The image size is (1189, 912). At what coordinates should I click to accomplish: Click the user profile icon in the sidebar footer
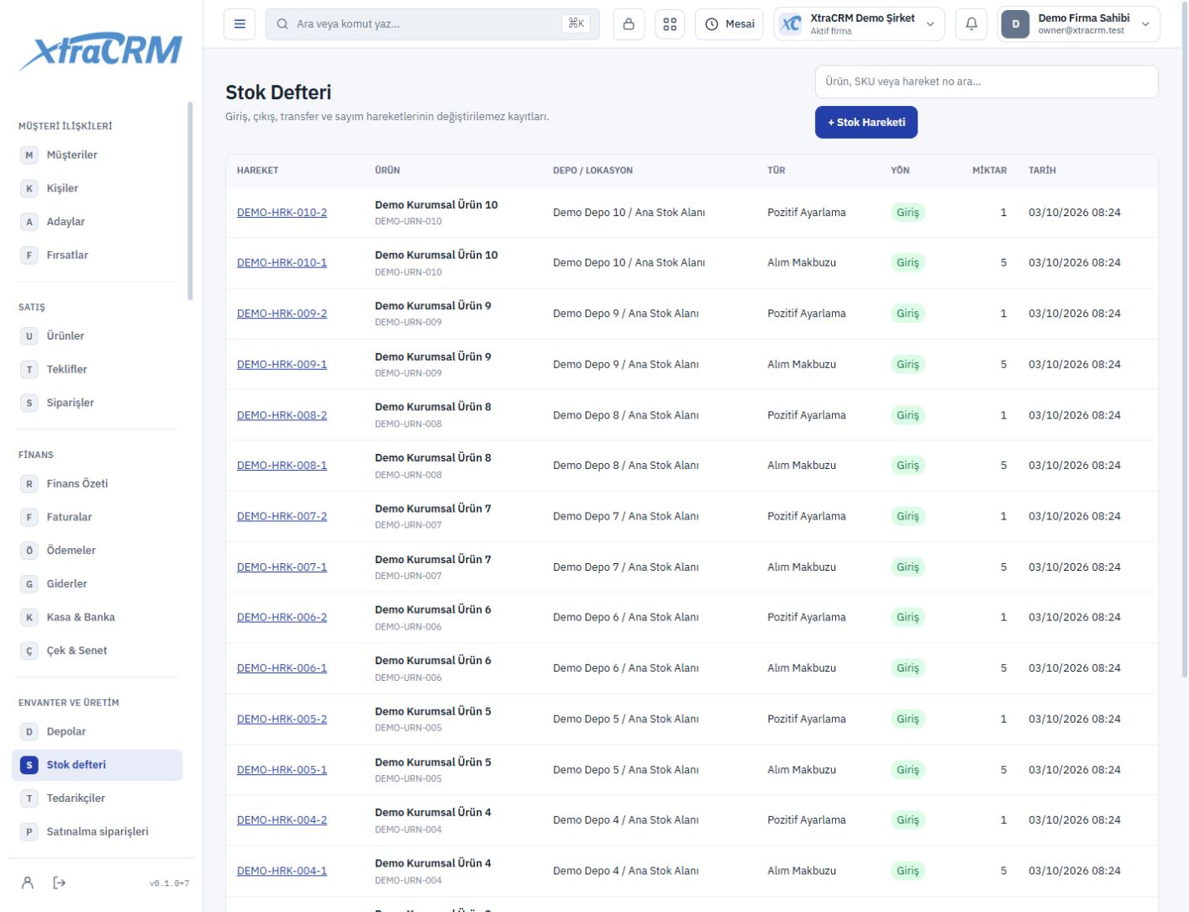pos(28,883)
